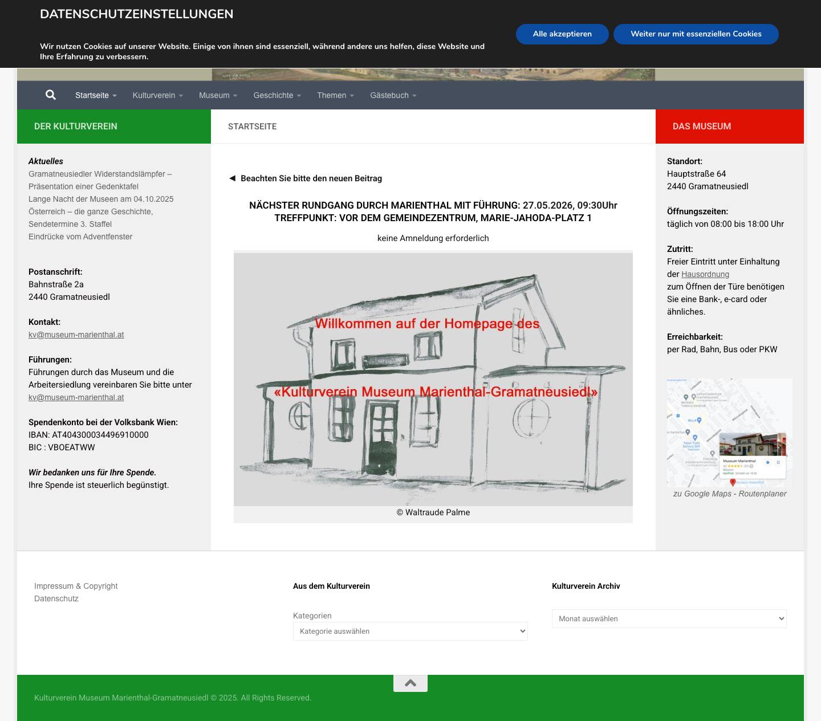Click the kv@museum-marienthal.at email link
This screenshot has height=721, width=821.
(76, 335)
